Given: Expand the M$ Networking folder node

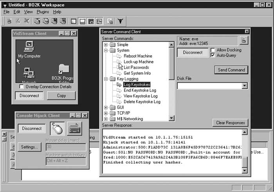Looking at the screenshot, I should point(106,119).
